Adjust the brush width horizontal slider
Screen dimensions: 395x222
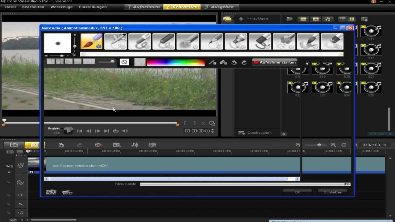(x=58, y=56)
